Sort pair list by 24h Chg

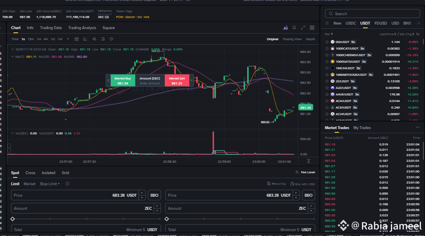pyautogui.click(x=407, y=34)
